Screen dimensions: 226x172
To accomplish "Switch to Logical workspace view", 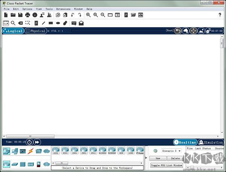I will (13, 31).
